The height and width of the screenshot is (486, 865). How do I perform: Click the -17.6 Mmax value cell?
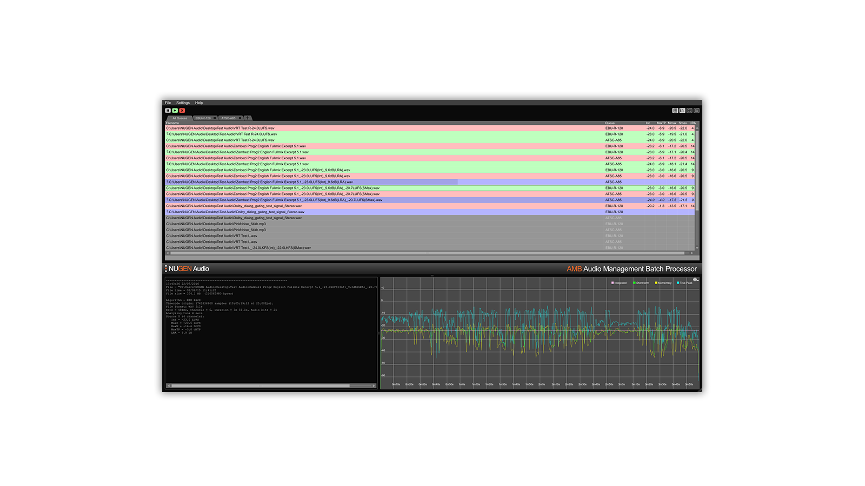(672, 200)
